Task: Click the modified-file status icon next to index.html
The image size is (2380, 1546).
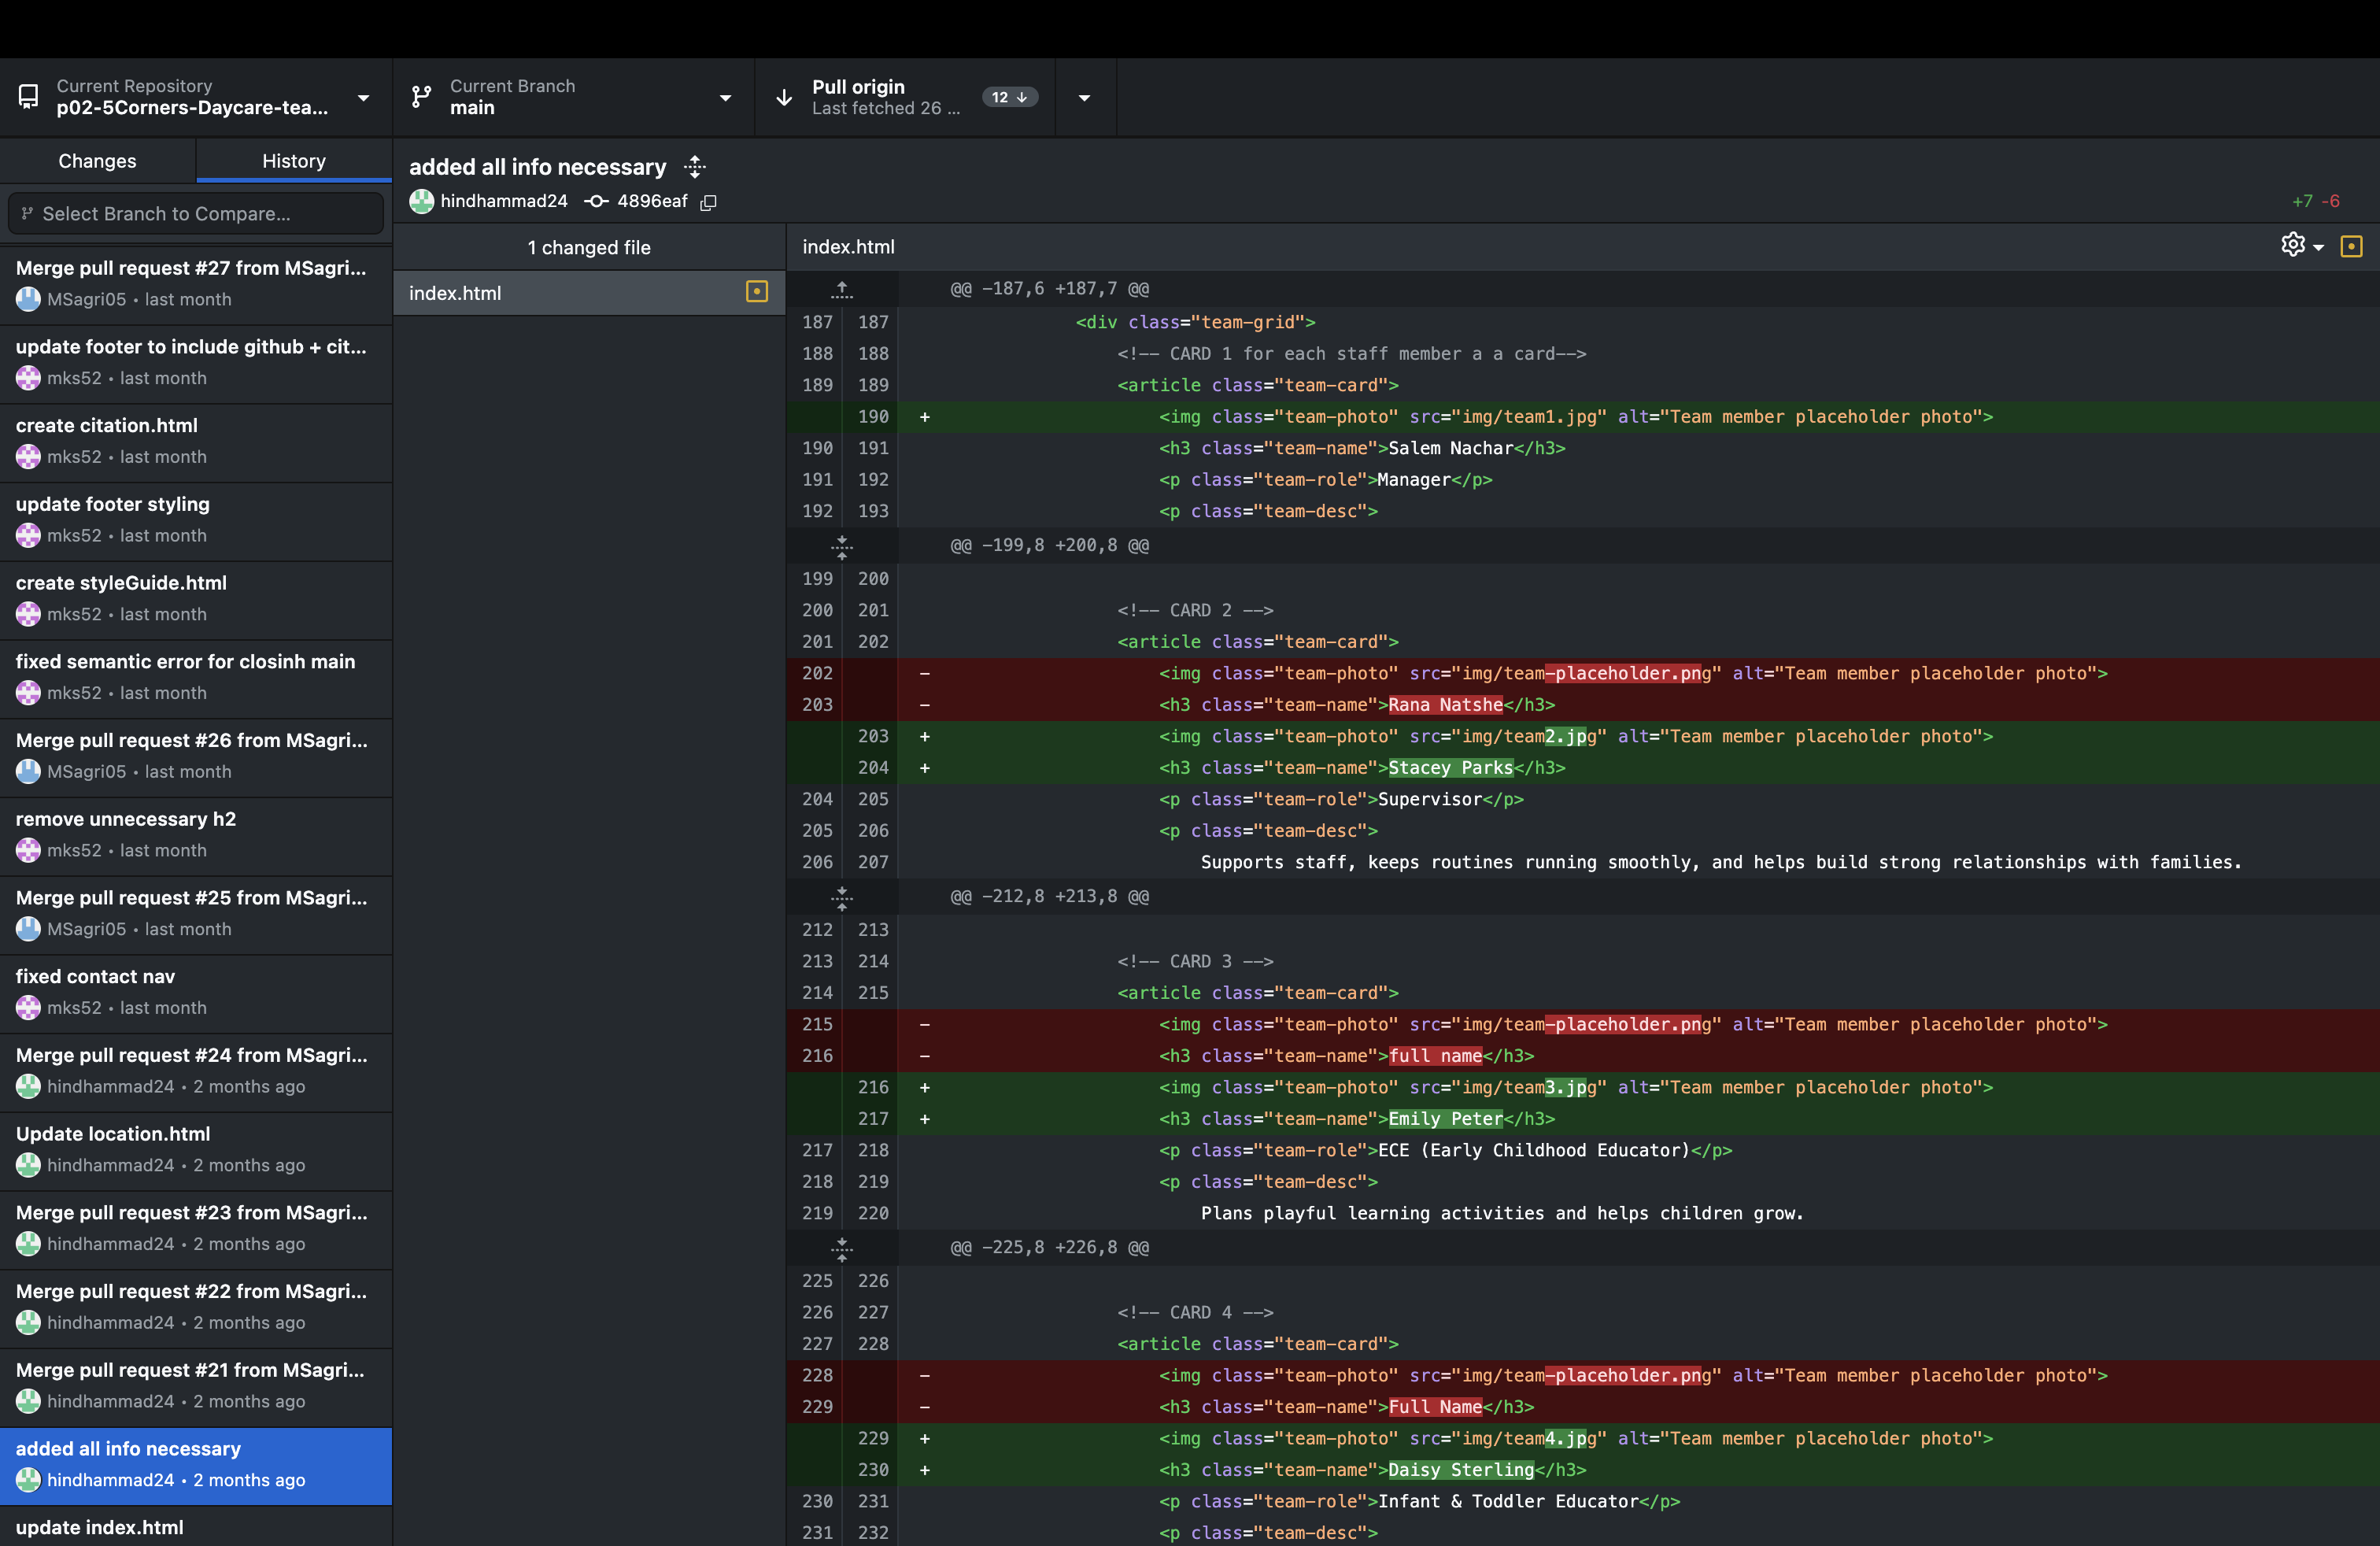Action: point(757,292)
